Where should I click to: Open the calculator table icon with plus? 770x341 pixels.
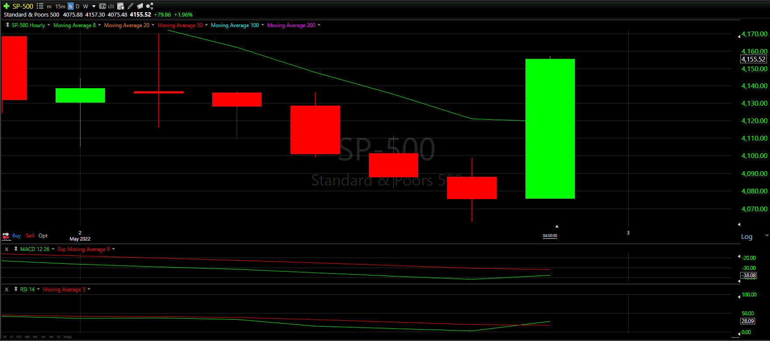click(121, 6)
